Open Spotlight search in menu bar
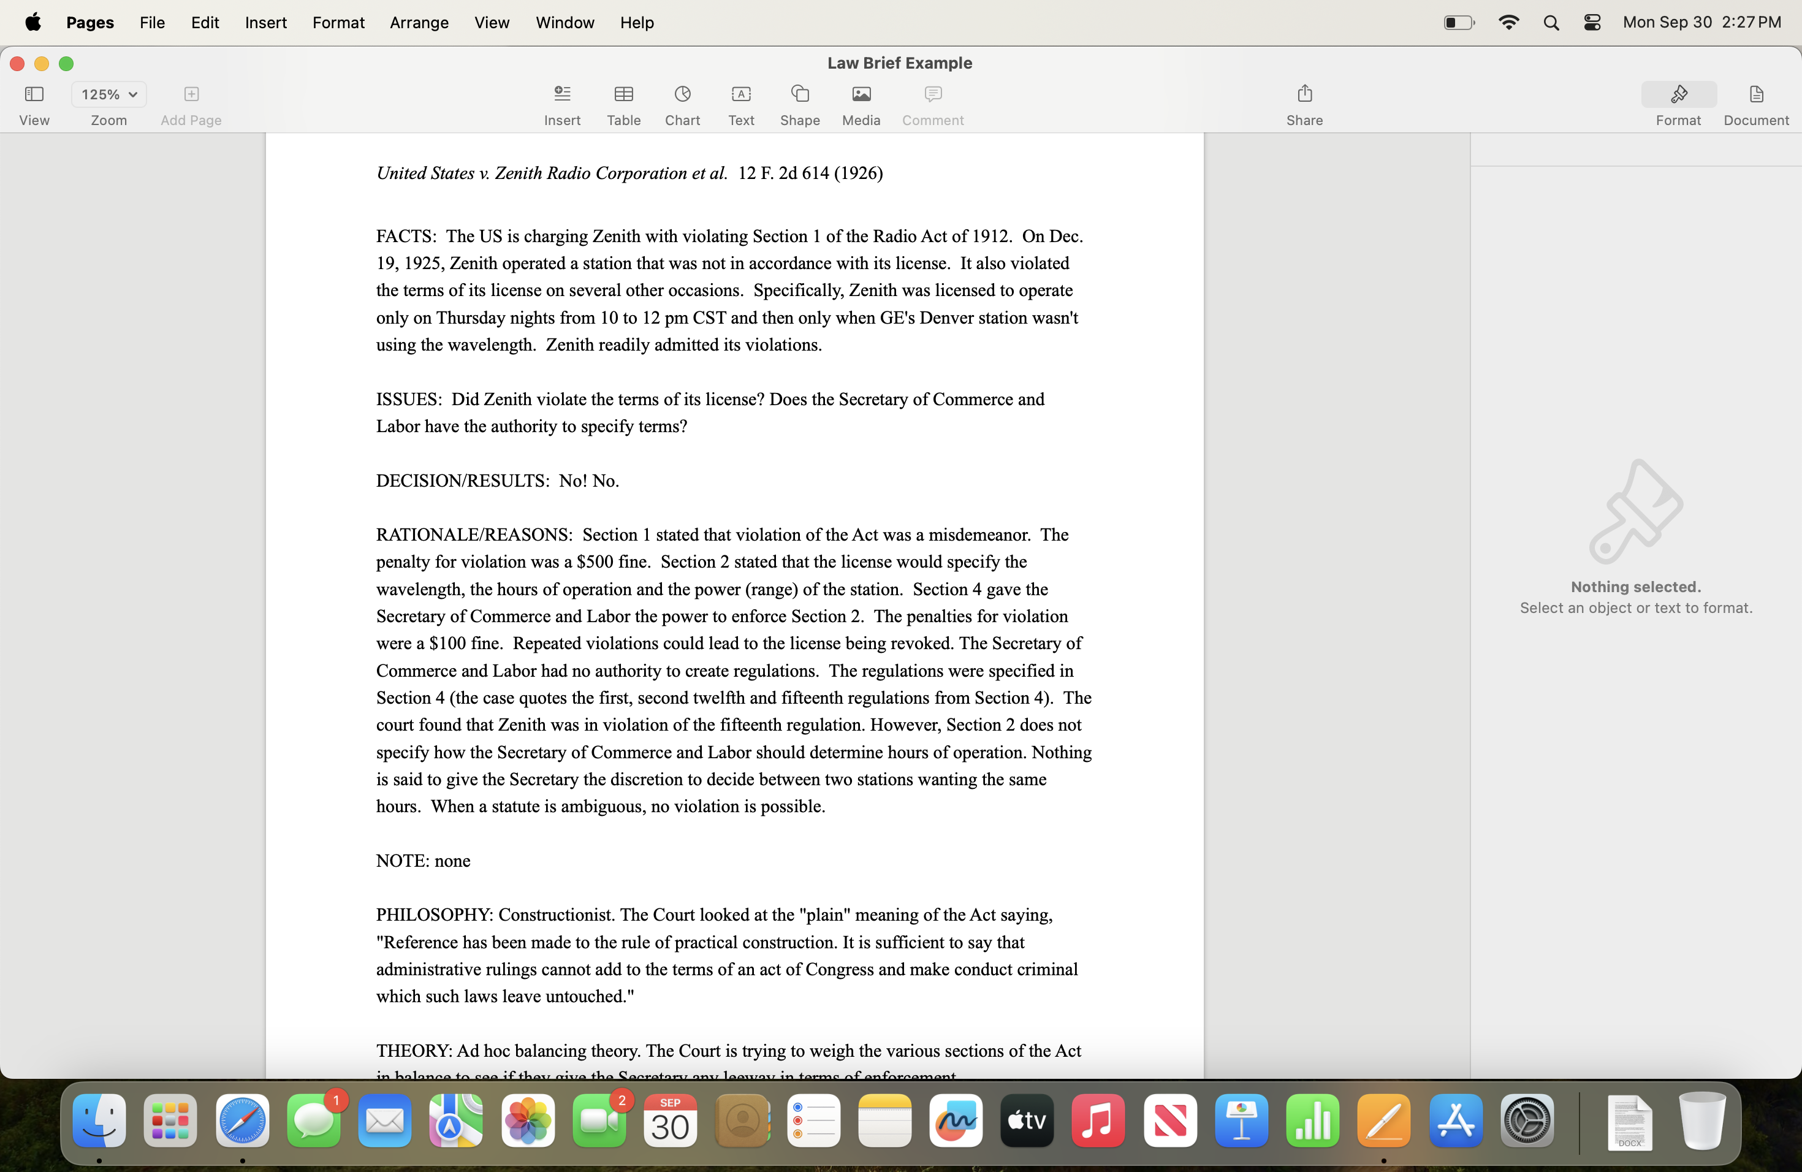The width and height of the screenshot is (1802, 1172). [1550, 23]
